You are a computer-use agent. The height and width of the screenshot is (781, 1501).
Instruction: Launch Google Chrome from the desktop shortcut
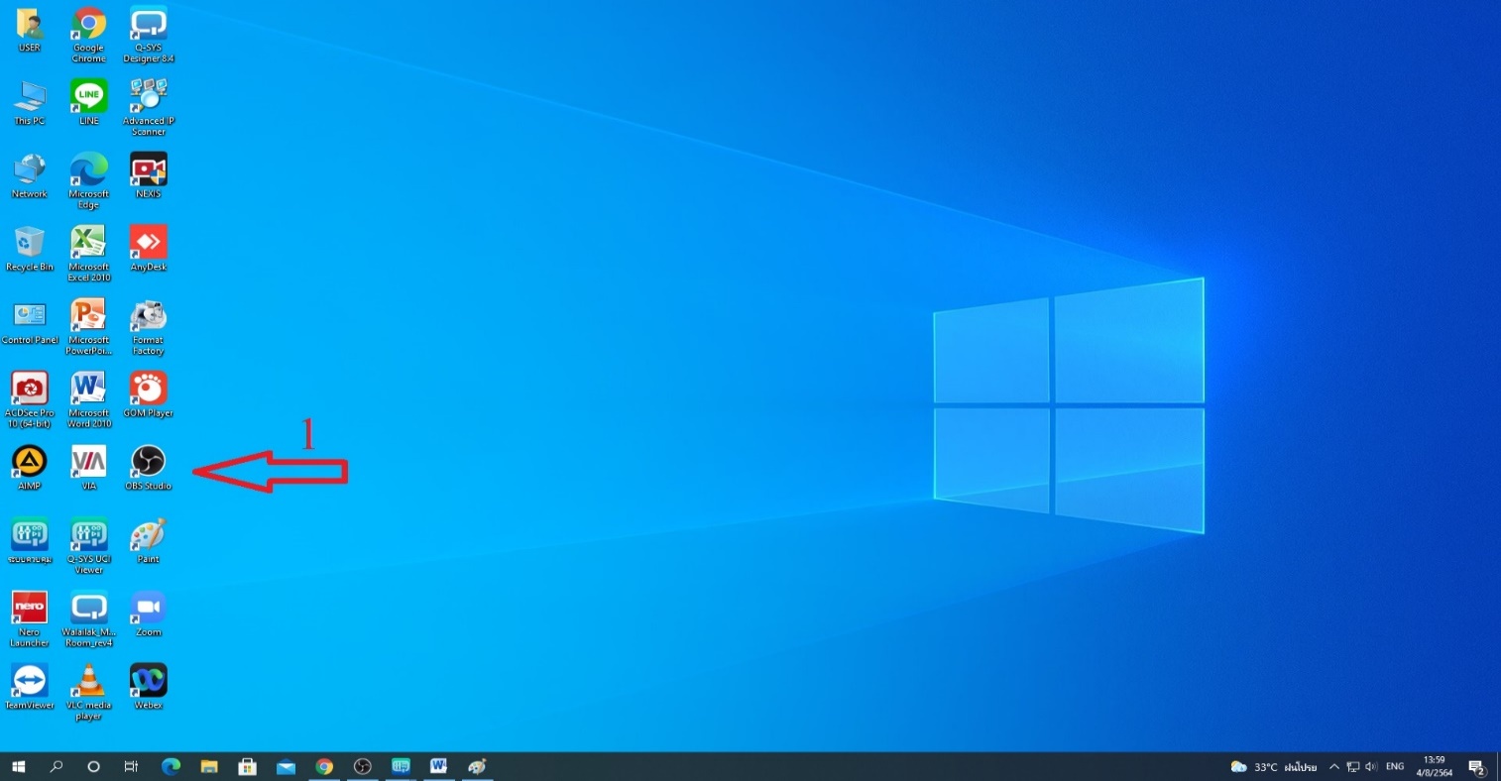[89, 35]
